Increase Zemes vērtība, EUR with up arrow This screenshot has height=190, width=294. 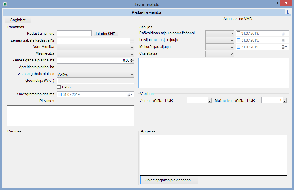click(x=210, y=99)
